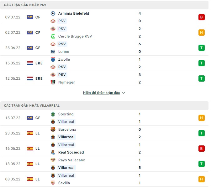This screenshot has width=211, height=187.
Task: Click orange H badge for Cercle Brugge match
Action: click(x=201, y=33)
